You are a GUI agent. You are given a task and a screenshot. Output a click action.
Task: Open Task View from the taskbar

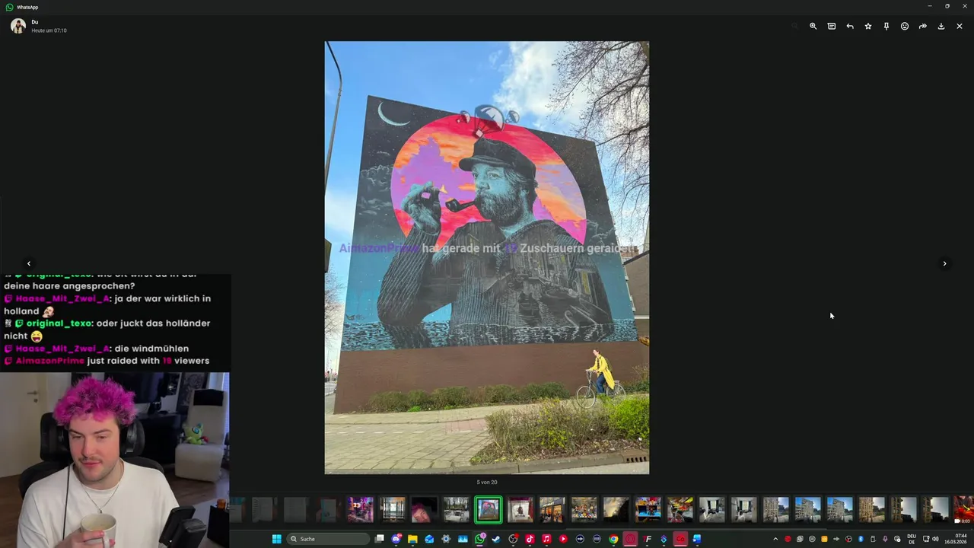click(x=380, y=539)
